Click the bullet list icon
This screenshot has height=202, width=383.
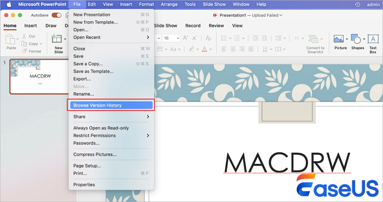click(x=224, y=38)
